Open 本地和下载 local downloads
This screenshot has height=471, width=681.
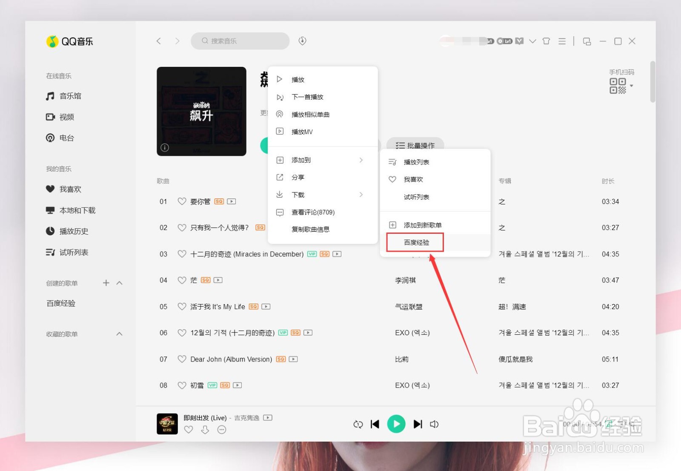(71, 210)
